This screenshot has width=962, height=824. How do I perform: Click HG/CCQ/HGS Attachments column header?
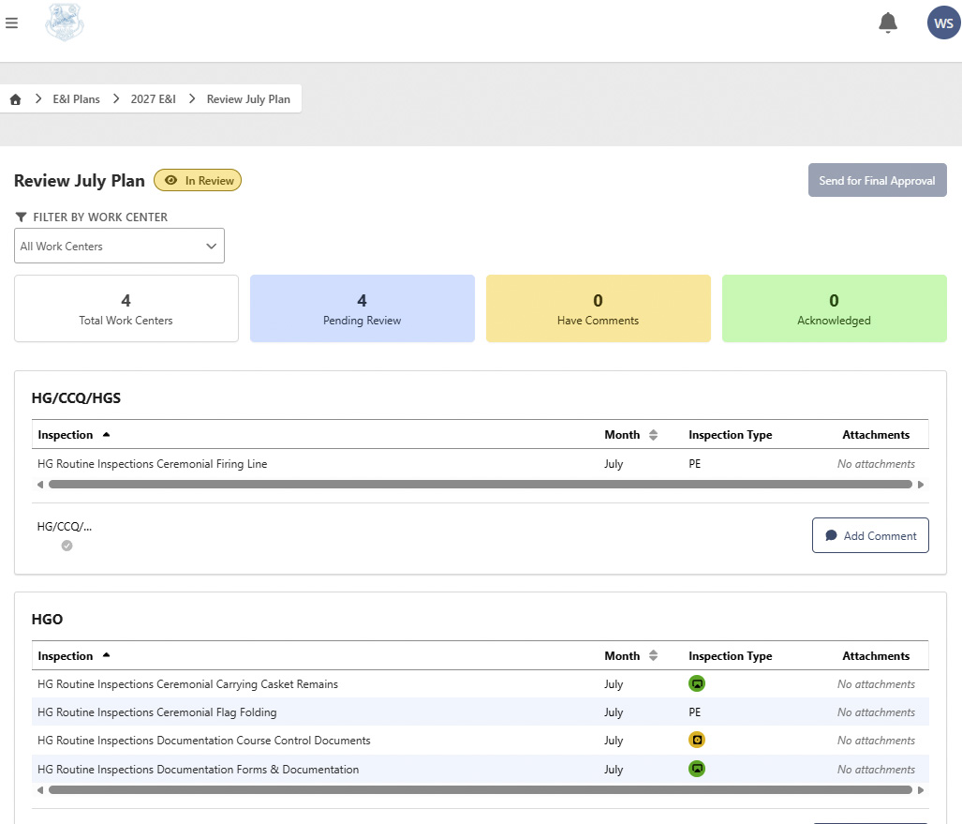[x=876, y=435]
